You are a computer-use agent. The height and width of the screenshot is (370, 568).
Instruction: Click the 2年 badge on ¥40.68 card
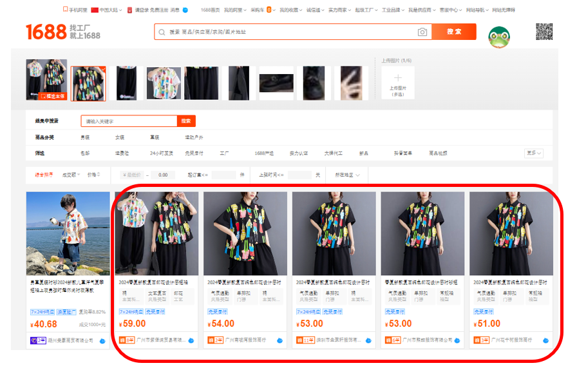[38, 340]
